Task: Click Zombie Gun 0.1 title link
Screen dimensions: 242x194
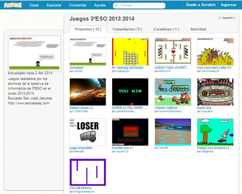Action: coord(123,148)
